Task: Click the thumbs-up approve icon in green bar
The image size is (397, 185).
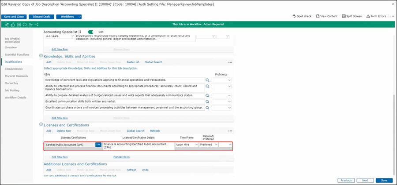Action: click(x=12, y=25)
